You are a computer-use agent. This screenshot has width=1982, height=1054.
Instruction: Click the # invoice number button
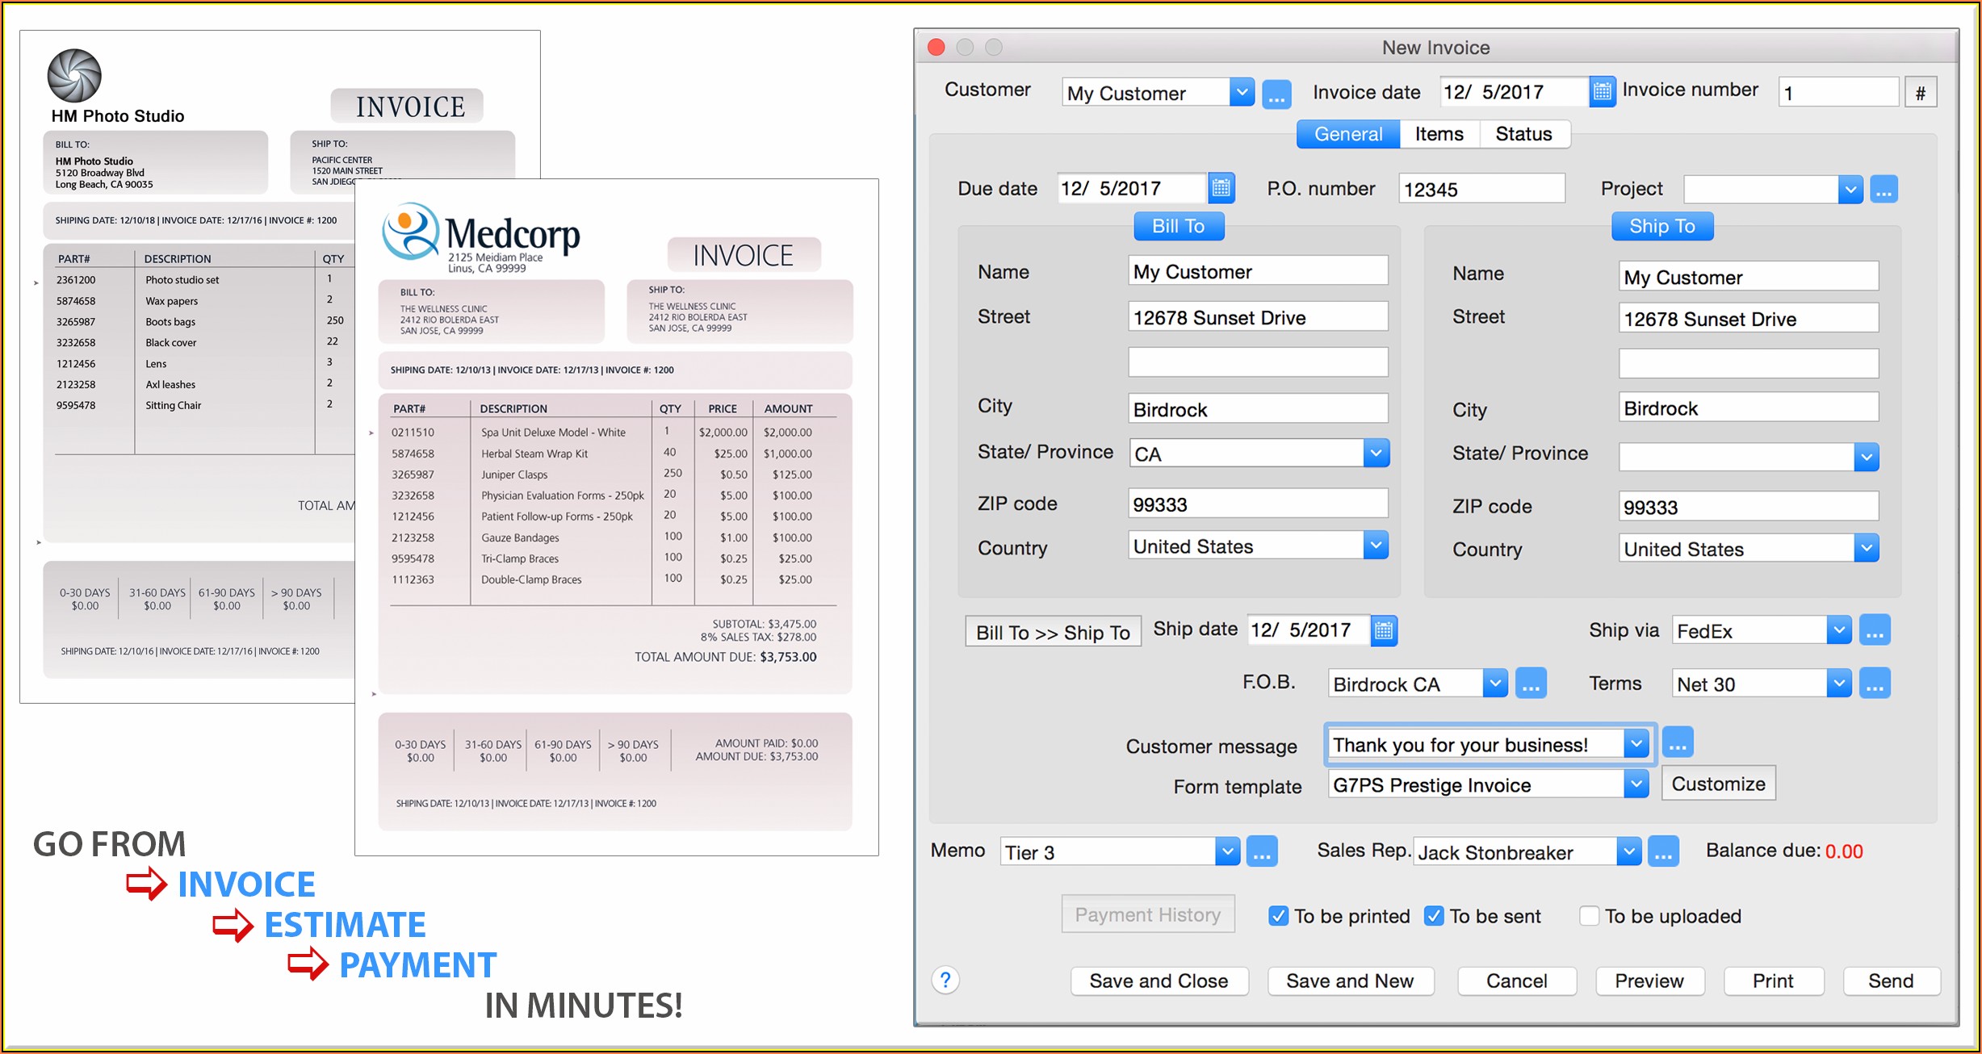(1920, 93)
